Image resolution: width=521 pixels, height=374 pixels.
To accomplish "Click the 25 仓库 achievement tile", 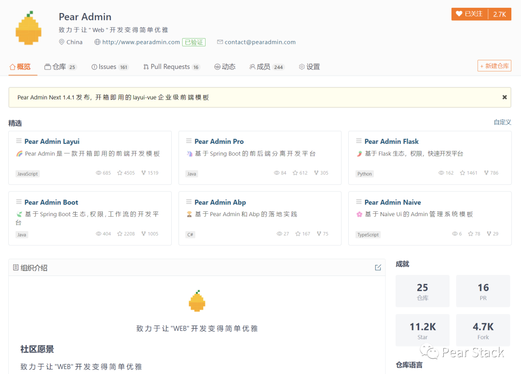I will [x=422, y=291].
